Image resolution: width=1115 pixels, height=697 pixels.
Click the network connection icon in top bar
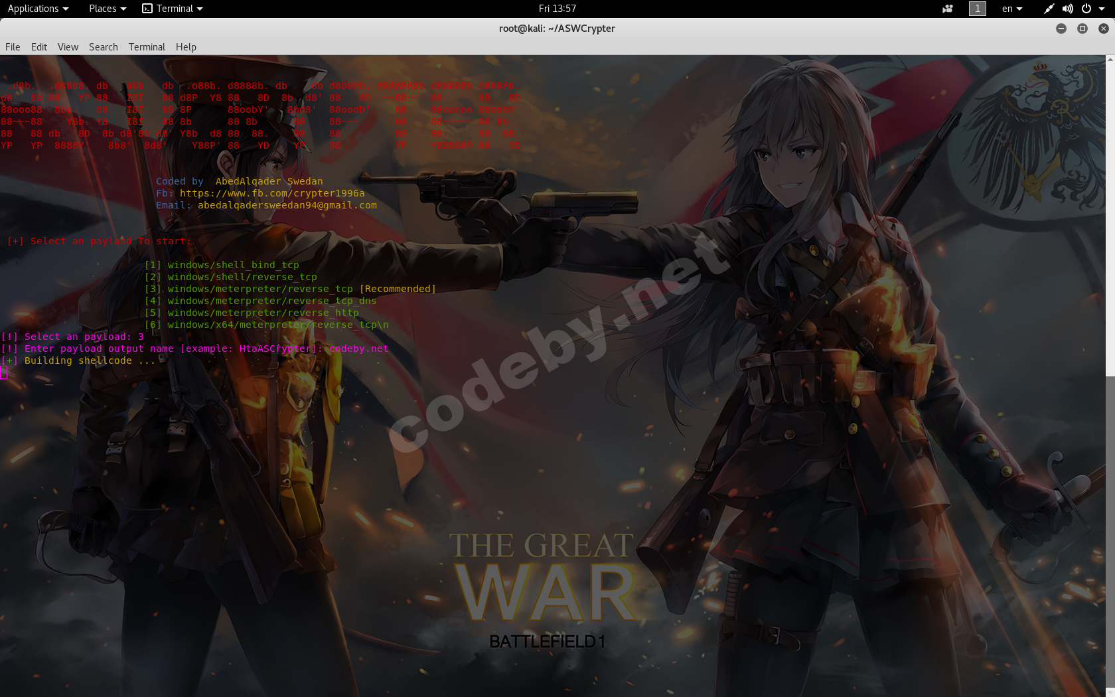coord(1049,9)
